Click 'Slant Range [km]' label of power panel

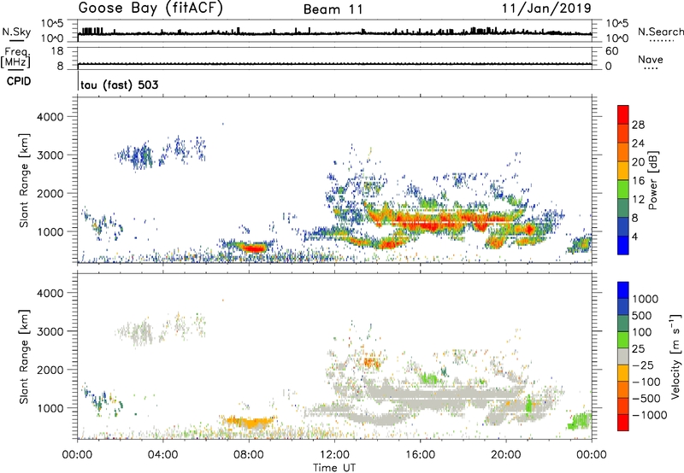coord(24,180)
